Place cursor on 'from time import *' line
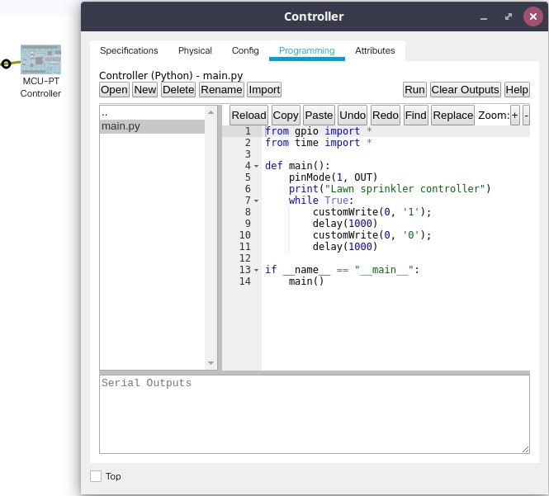Viewport: 549px width, 496px height. point(319,143)
